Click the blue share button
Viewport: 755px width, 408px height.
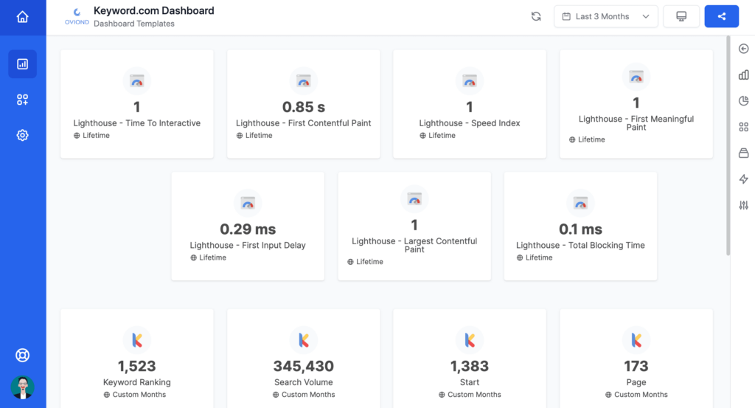(721, 16)
